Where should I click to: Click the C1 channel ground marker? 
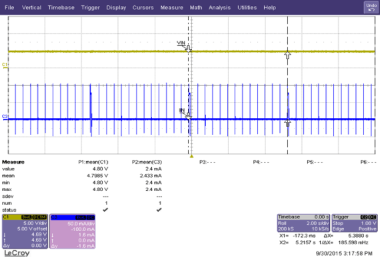(5, 66)
